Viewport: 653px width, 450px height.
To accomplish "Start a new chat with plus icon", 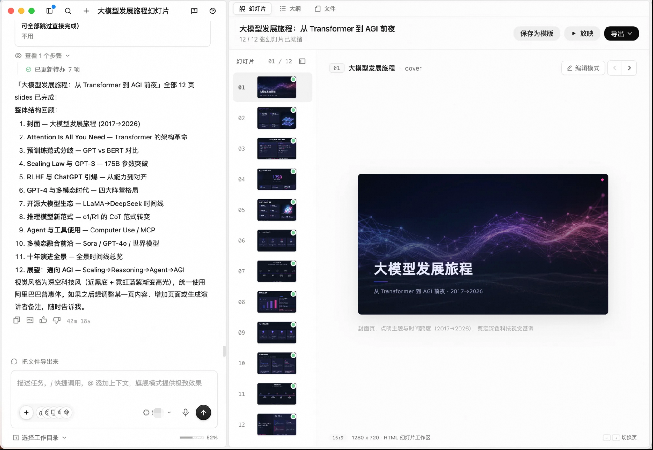I will [x=86, y=11].
